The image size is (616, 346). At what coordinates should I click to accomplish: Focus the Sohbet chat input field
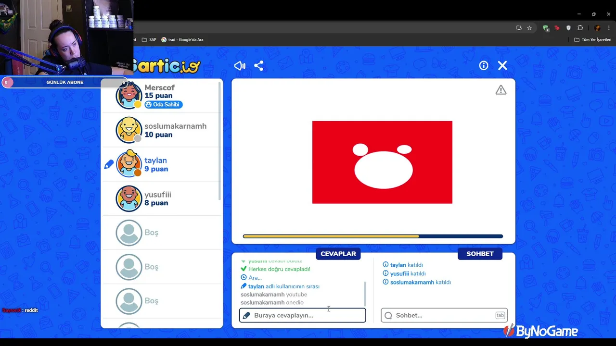(444, 315)
